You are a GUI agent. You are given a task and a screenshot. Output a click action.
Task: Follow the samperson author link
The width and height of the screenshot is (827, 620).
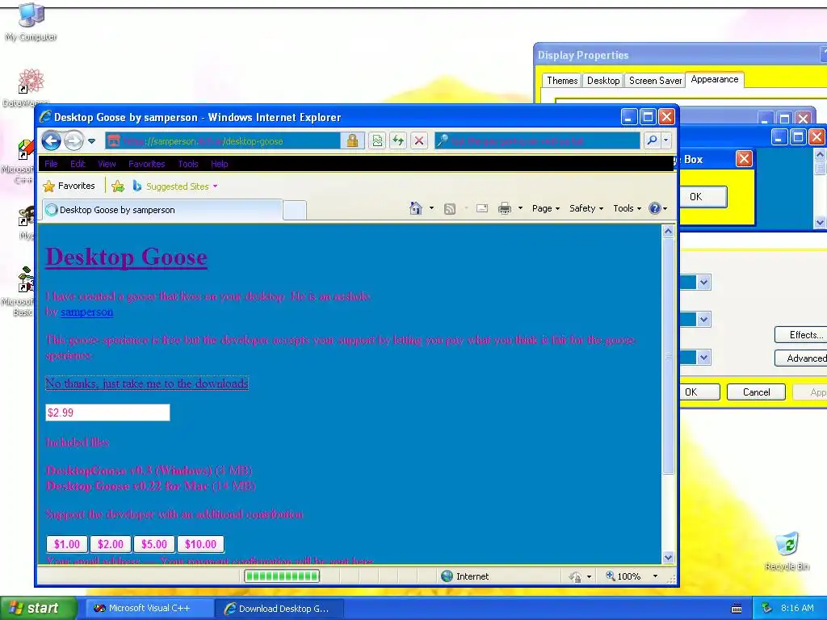pyautogui.click(x=87, y=312)
